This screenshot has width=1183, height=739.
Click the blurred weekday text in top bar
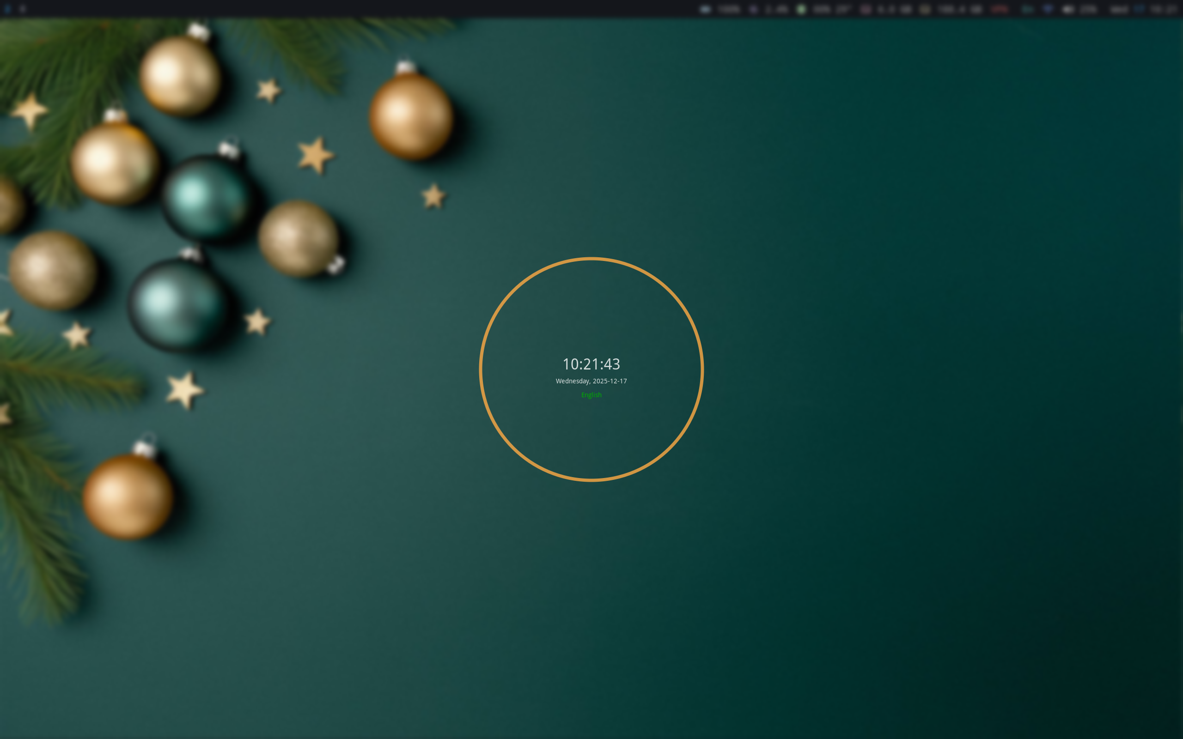click(1118, 9)
